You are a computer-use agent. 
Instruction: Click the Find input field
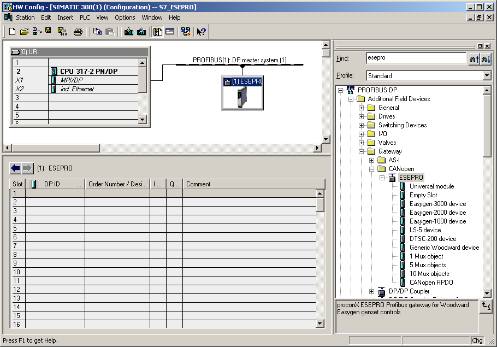(416, 58)
